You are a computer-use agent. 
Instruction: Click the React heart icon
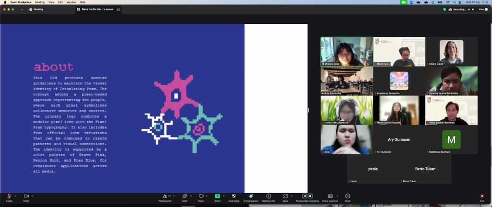[201, 196]
